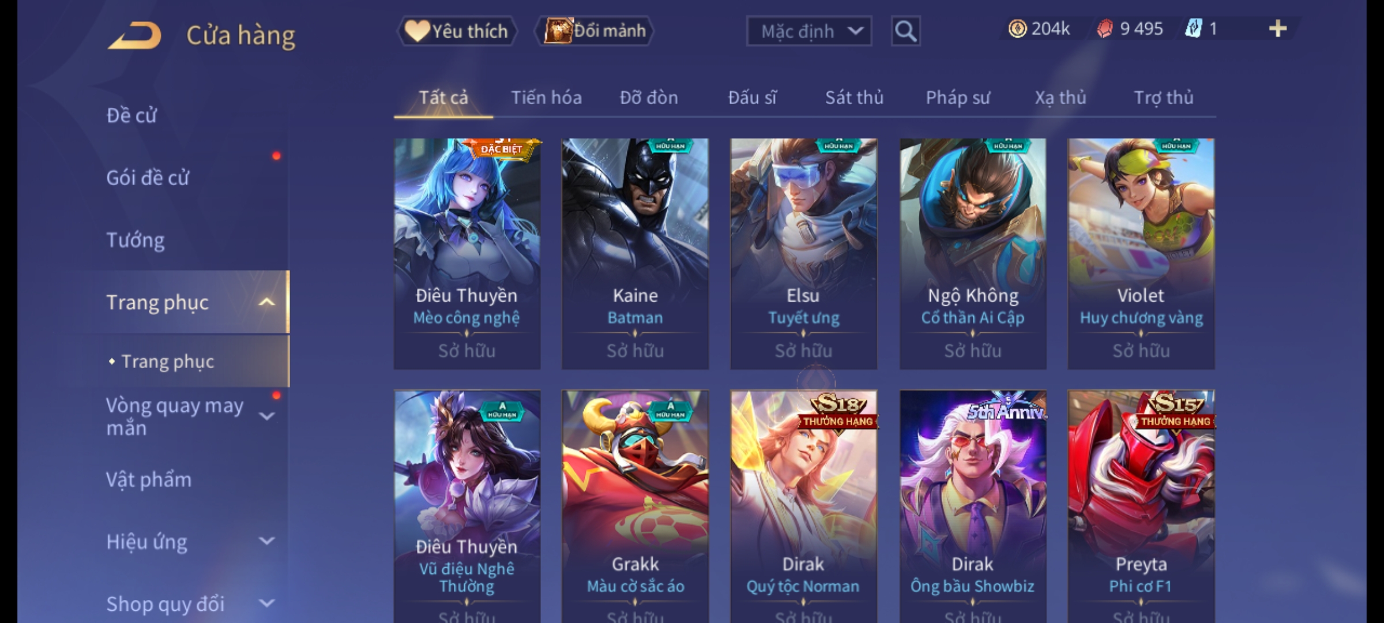
Task: Click the blue voucher ticket icon
Action: 1193,29
